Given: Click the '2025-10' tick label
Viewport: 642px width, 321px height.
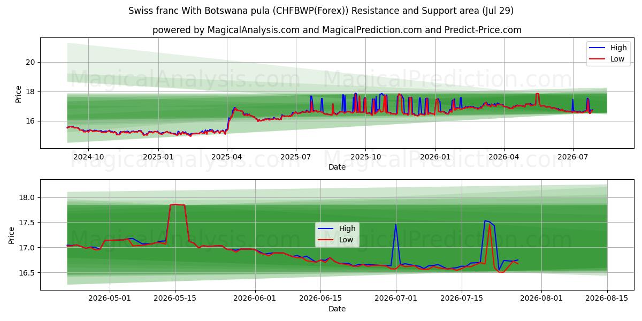Looking at the screenshot, I should tap(365, 157).
